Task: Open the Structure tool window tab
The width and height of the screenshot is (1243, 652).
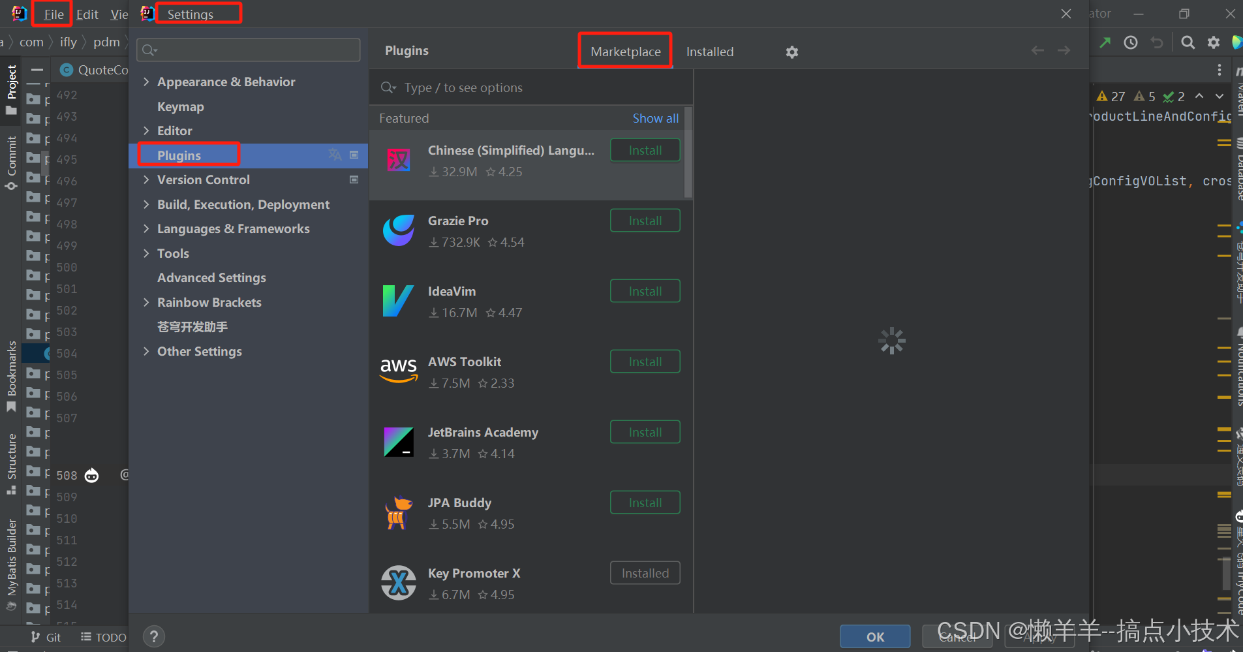Action: tap(11, 463)
